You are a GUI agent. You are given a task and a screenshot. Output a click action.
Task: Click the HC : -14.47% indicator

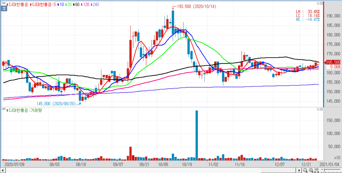(x=308, y=20)
